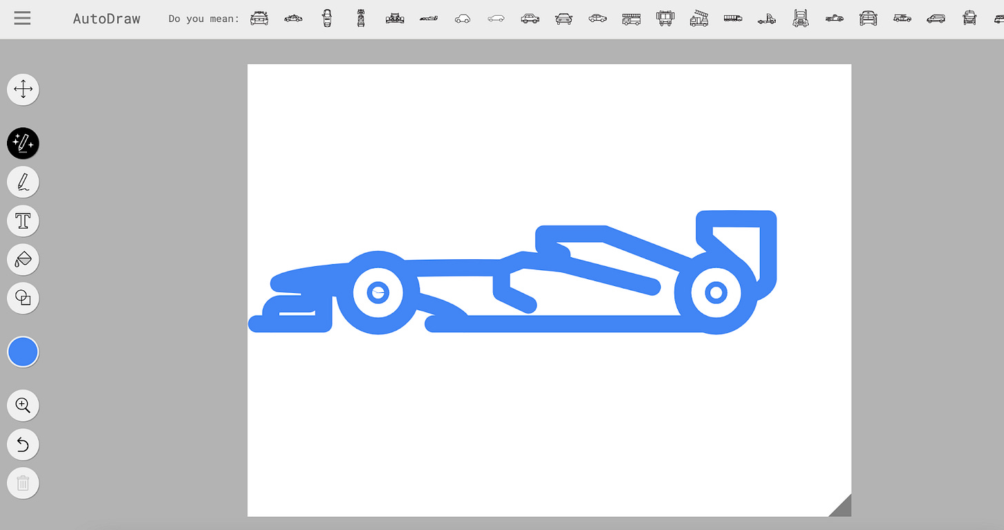The image size is (1004, 530).
Task: Undo the last stroke
Action: tap(23, 445)
